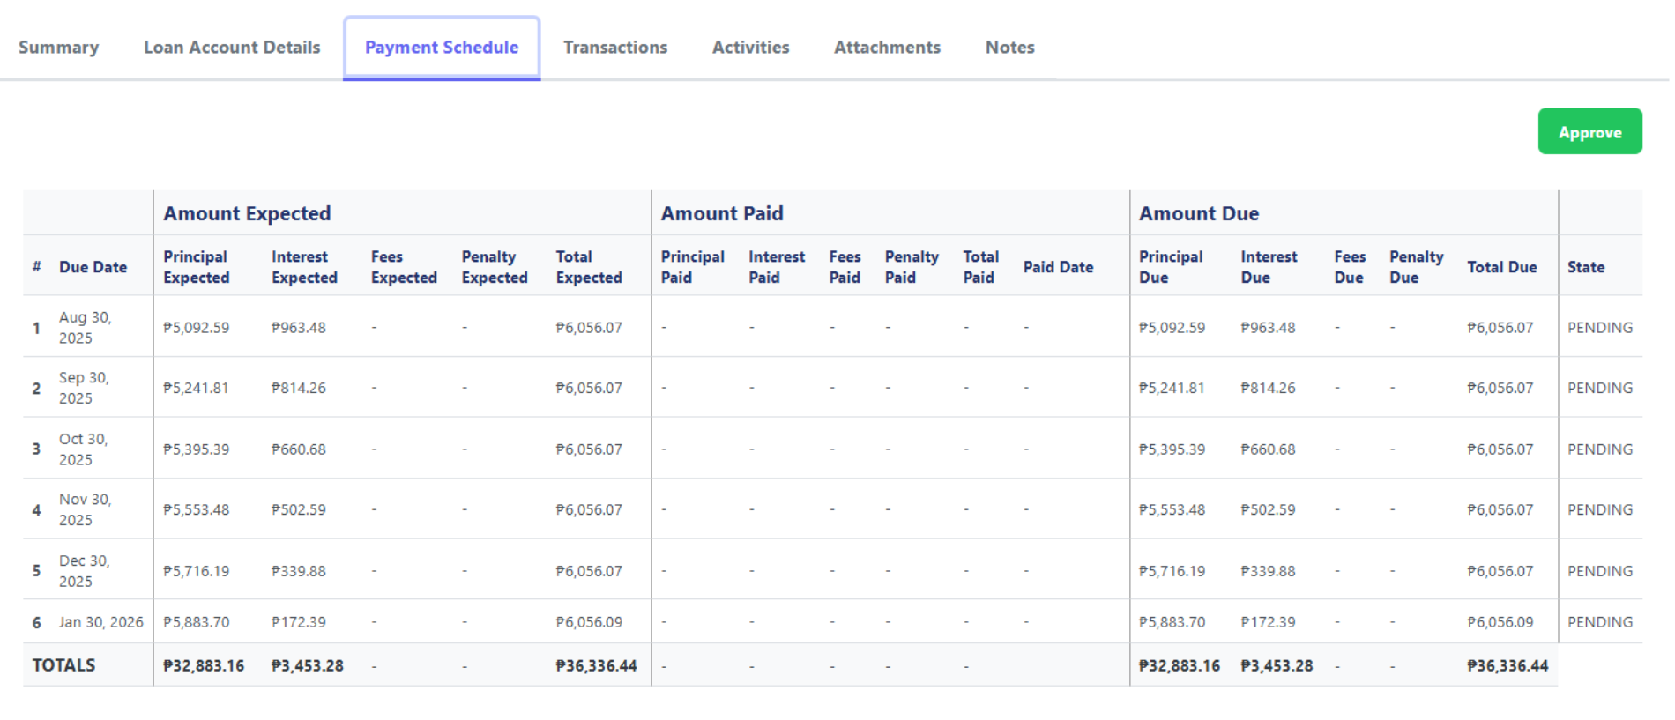Viewport: 1675px width, 720px height.
Task: Click principal expected ₱5,553.48 in row 4
Action: (196, 509)
